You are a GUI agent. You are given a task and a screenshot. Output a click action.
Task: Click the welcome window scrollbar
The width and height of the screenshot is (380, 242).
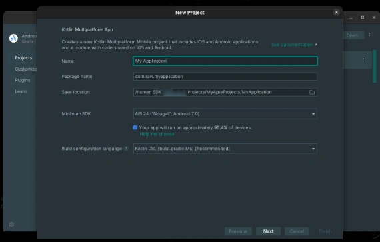coord(375,66)
